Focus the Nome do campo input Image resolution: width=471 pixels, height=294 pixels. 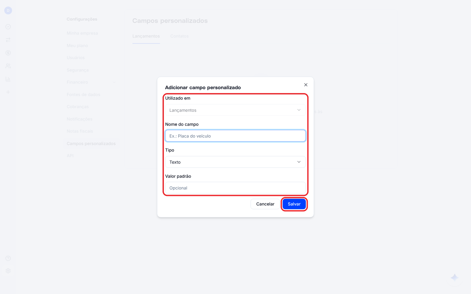[x=235, y=136]
